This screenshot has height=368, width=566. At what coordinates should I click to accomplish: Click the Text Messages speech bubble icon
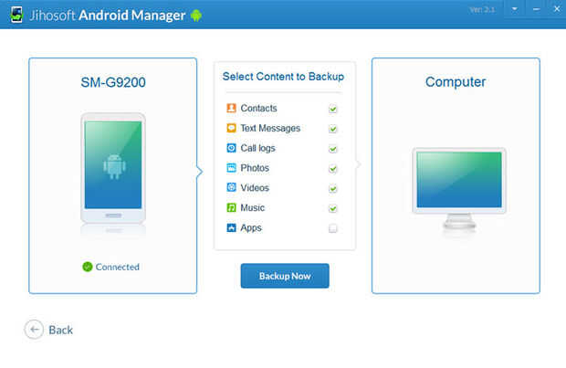[231, 128]
